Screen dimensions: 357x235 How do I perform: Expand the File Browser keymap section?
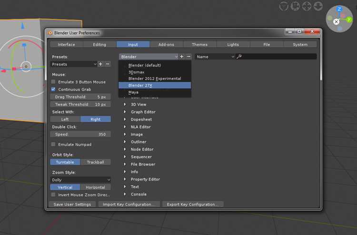[125, 164]
